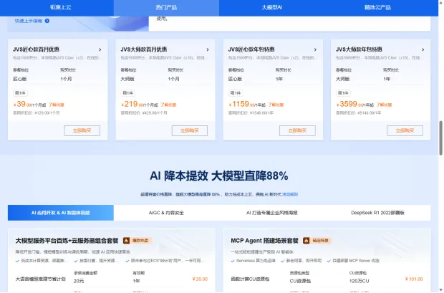
Task: Open the 快速上手指南 link
Action: pos(29,21)
